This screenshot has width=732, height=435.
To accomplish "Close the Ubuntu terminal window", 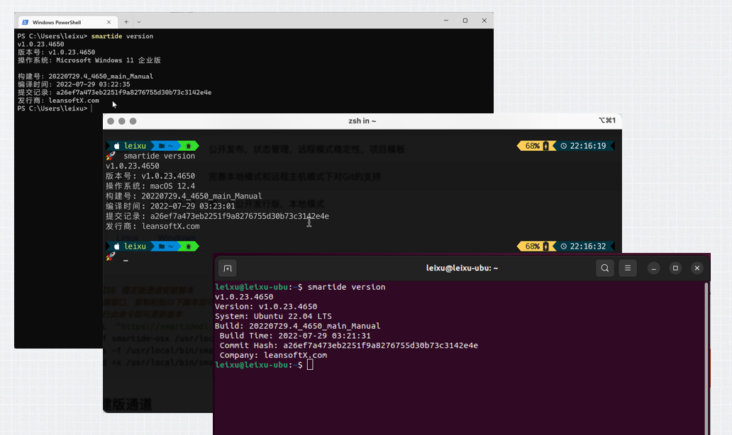I will tap(697, 268).
